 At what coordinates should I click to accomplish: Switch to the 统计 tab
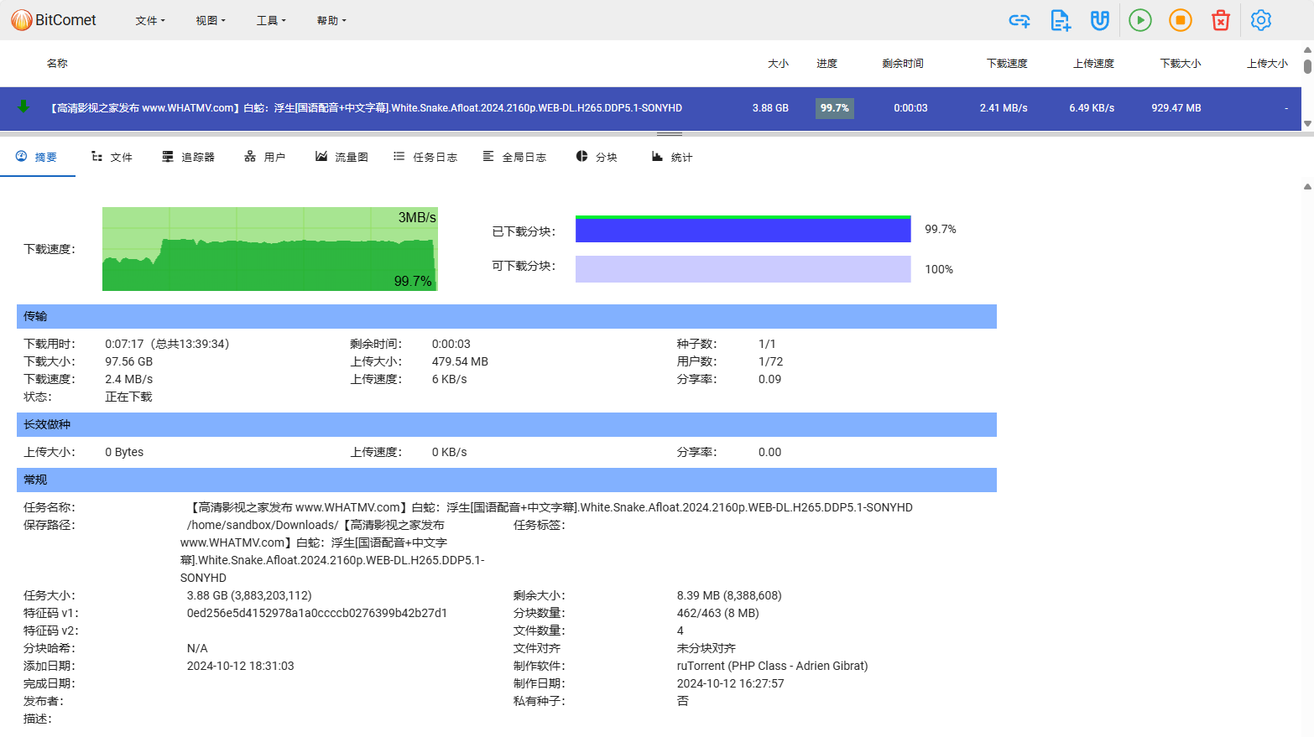point(672,157)
